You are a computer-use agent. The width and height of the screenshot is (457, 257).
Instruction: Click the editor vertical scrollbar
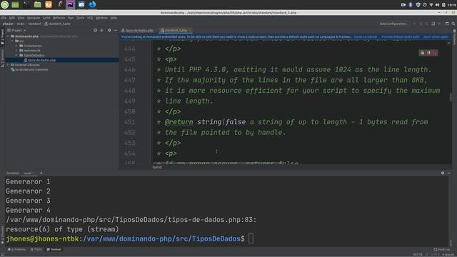(451, 98)
